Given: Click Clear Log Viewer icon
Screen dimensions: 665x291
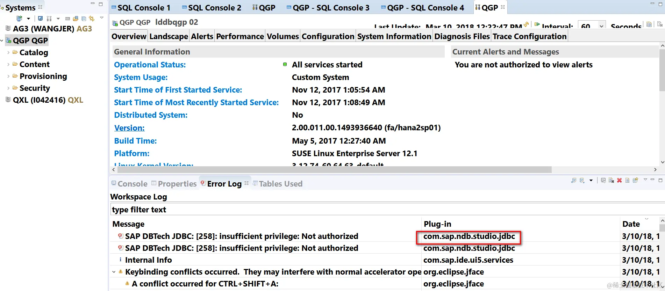Looking at the screenshot, I should click(611, 180).
